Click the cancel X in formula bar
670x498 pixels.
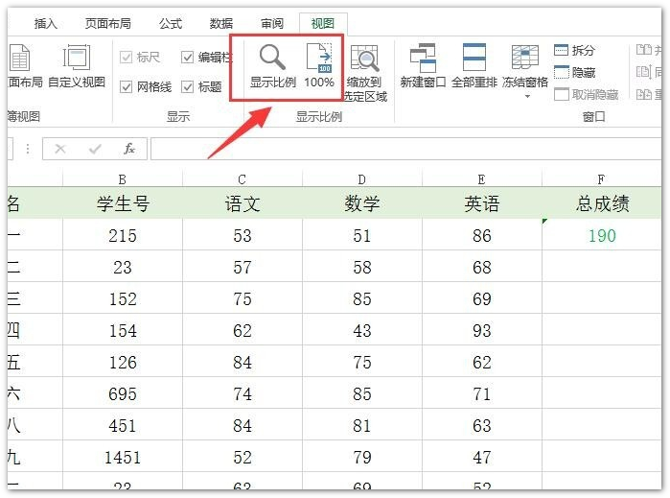pyautogui.click(x=60, y=149)
